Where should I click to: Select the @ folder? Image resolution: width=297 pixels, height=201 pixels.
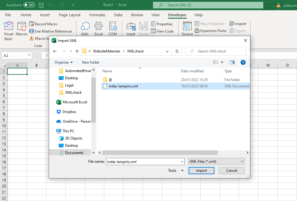pyautogui.click(x=176, y=80)
